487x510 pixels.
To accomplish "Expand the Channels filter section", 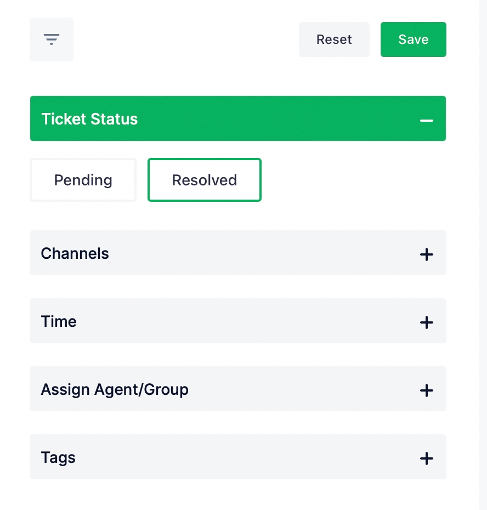I will [x=238, y=253].
